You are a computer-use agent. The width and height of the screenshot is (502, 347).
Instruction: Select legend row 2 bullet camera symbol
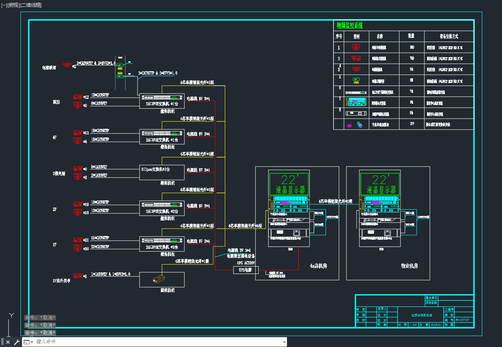coord(356,58)
